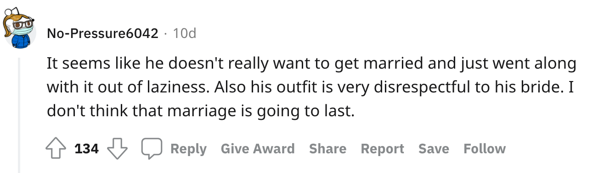Click the speech bubble reply icon
This screenshot has width=598, height=173.
[x=152, y=149]
